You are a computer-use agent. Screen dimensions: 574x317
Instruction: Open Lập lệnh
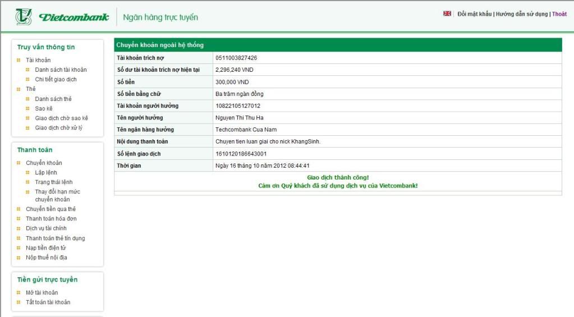46,172
